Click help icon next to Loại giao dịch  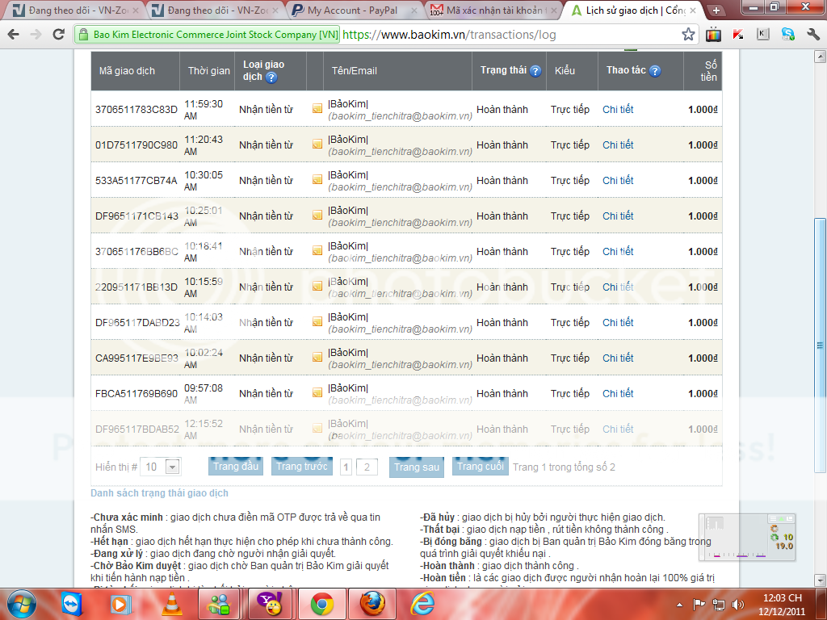pos(271,77)
